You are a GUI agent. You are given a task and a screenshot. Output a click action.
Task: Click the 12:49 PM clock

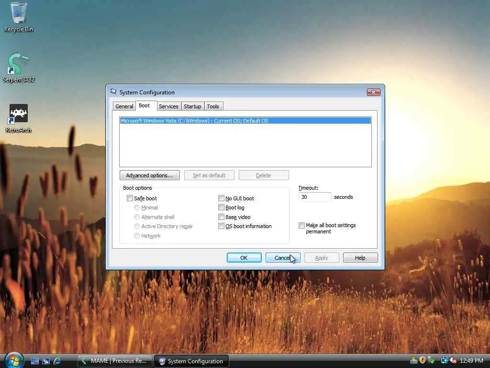pos(471,361)
